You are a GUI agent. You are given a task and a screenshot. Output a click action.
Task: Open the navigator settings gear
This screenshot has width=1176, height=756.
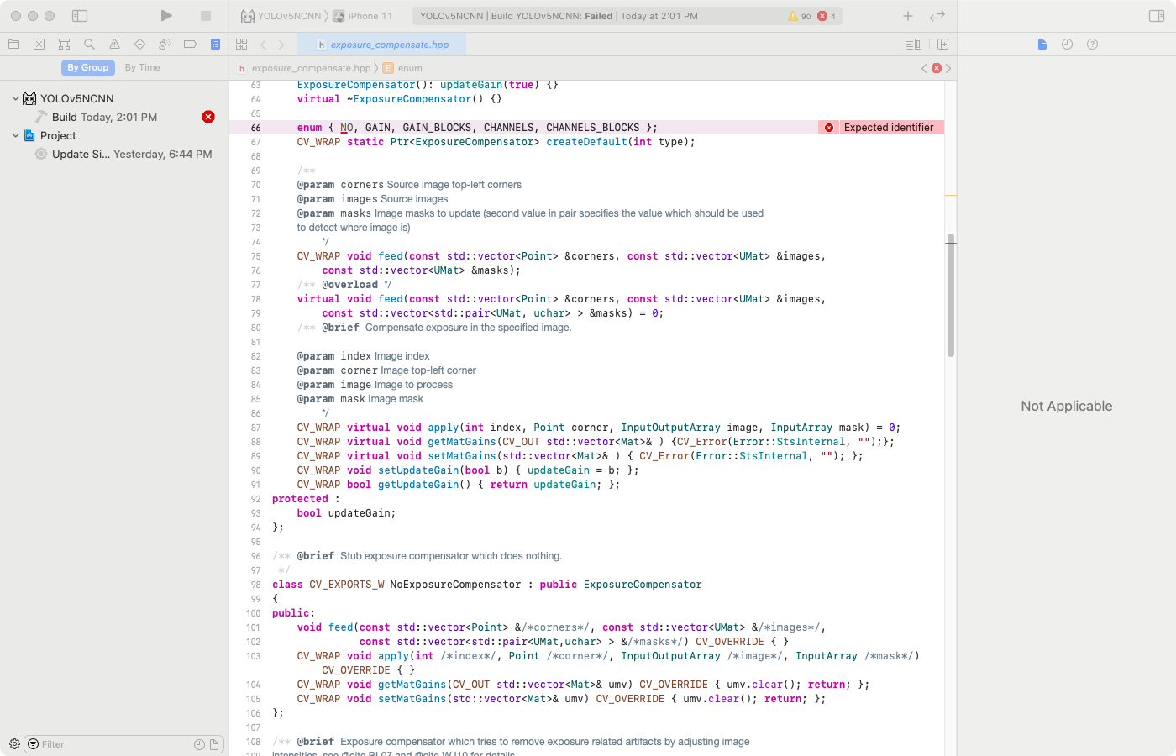(14, 744)
